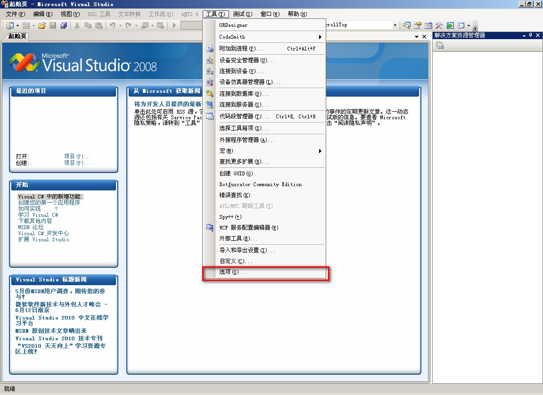Open the 编辑(E) menu

(x=42, y=14)
